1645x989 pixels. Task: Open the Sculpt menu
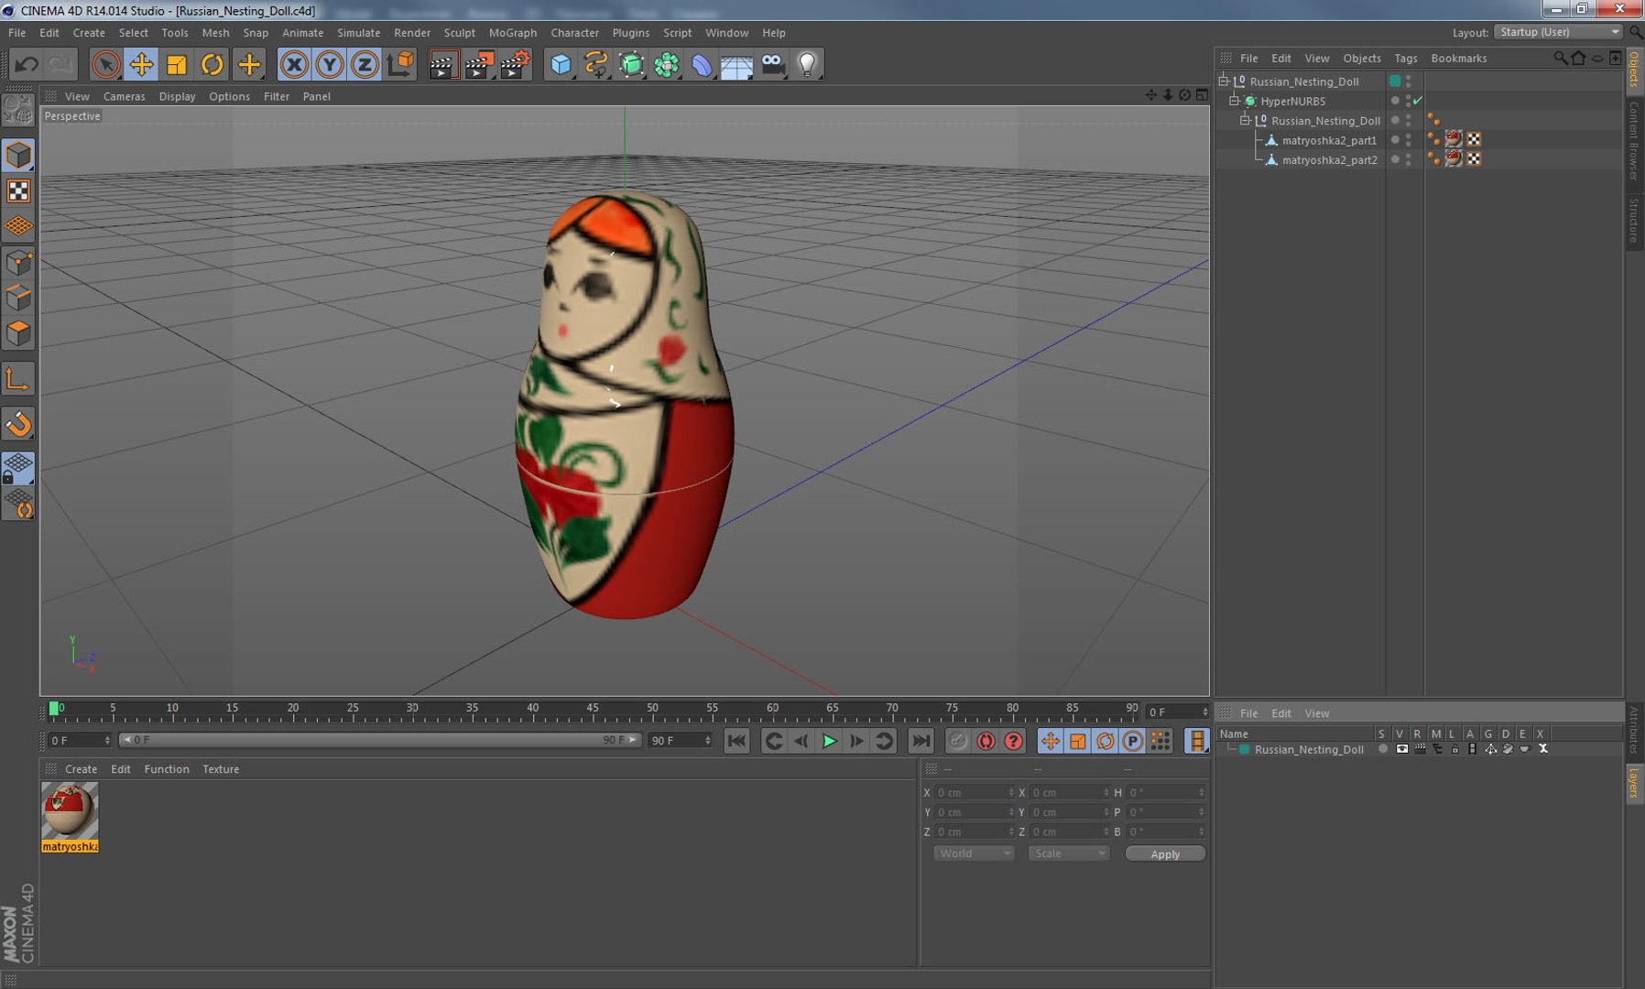tap(459, 32)
